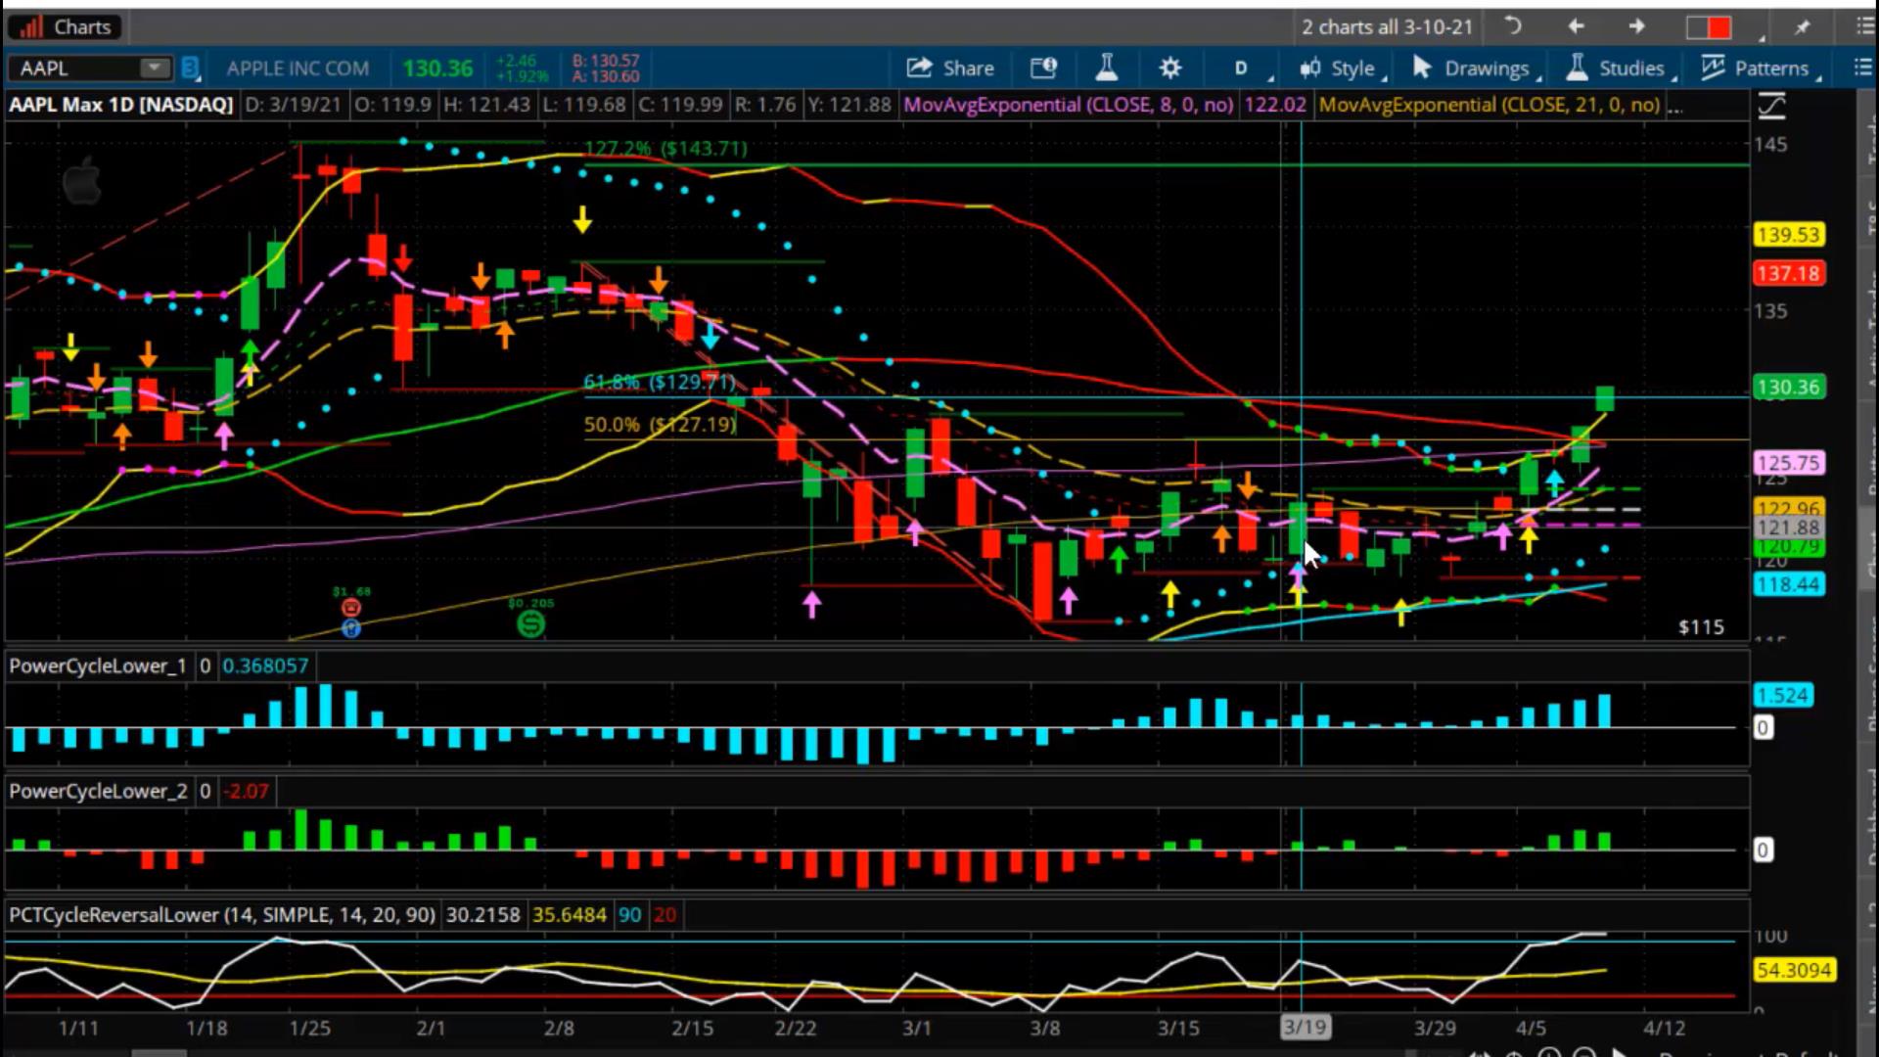Expand the symbol selector dropdown arrow

[155, 68]
